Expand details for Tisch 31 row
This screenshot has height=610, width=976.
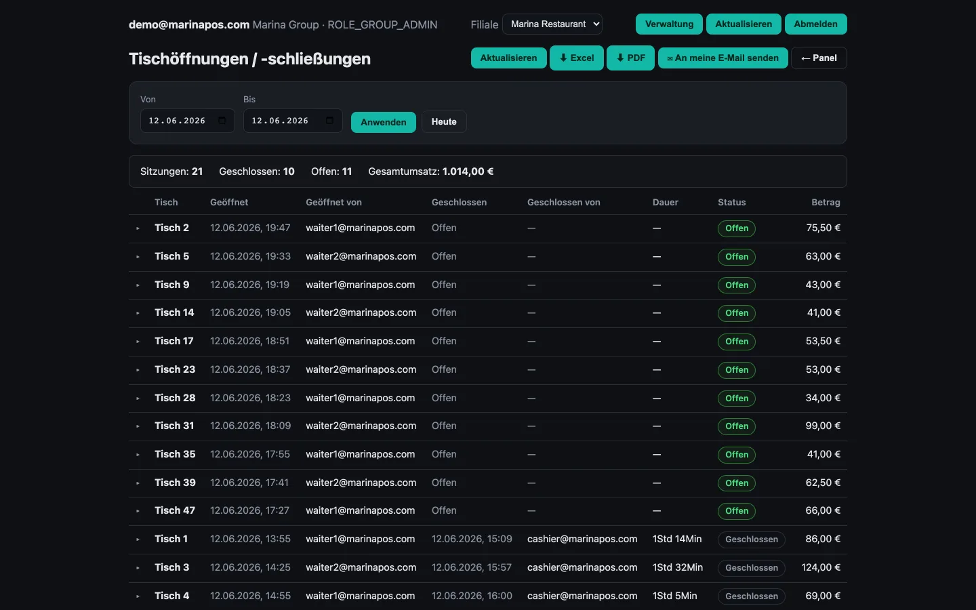(x=138, y=426)
